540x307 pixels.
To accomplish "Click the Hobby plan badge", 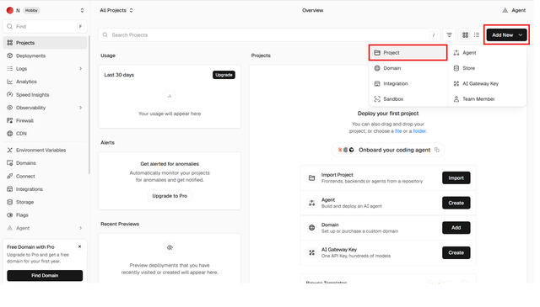I will tap(31, 10).
